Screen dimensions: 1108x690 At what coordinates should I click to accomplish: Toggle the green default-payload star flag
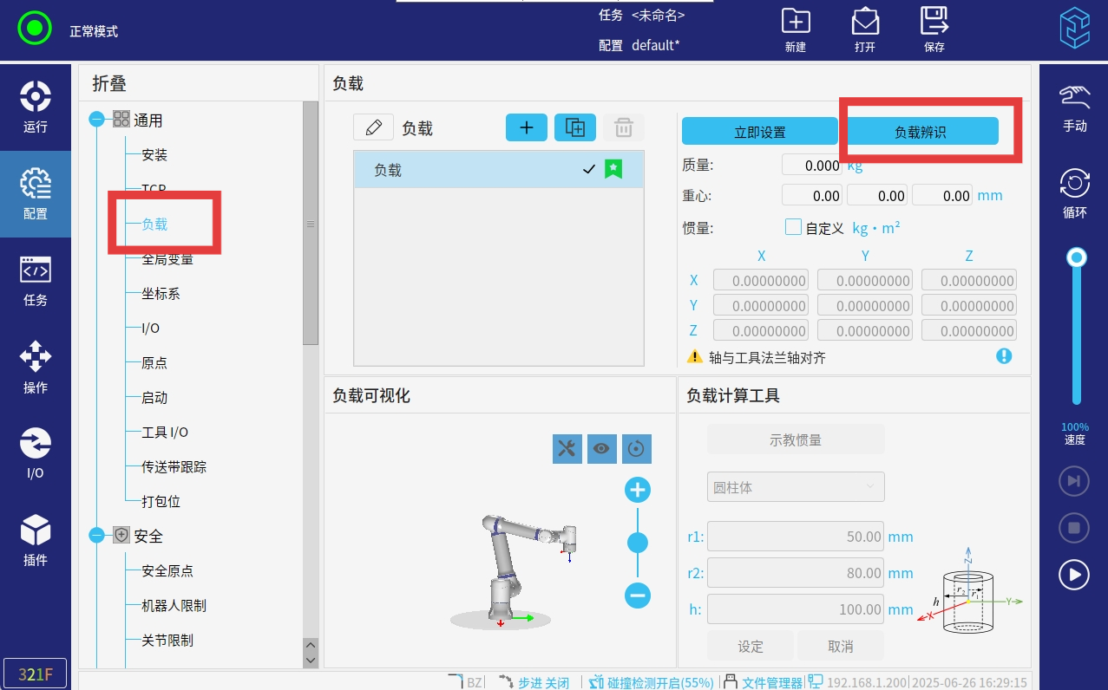(613, 170)
